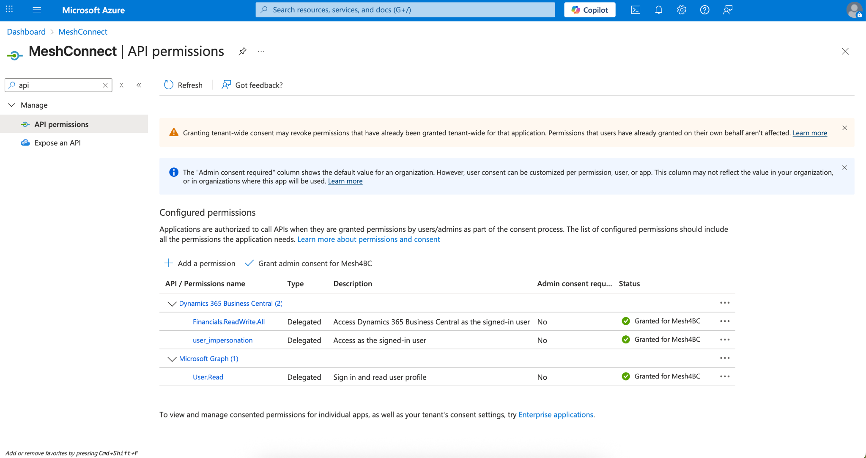Click the feedback icon in the header
This screenshot has width=866, height=458.
tap(728, 10)
